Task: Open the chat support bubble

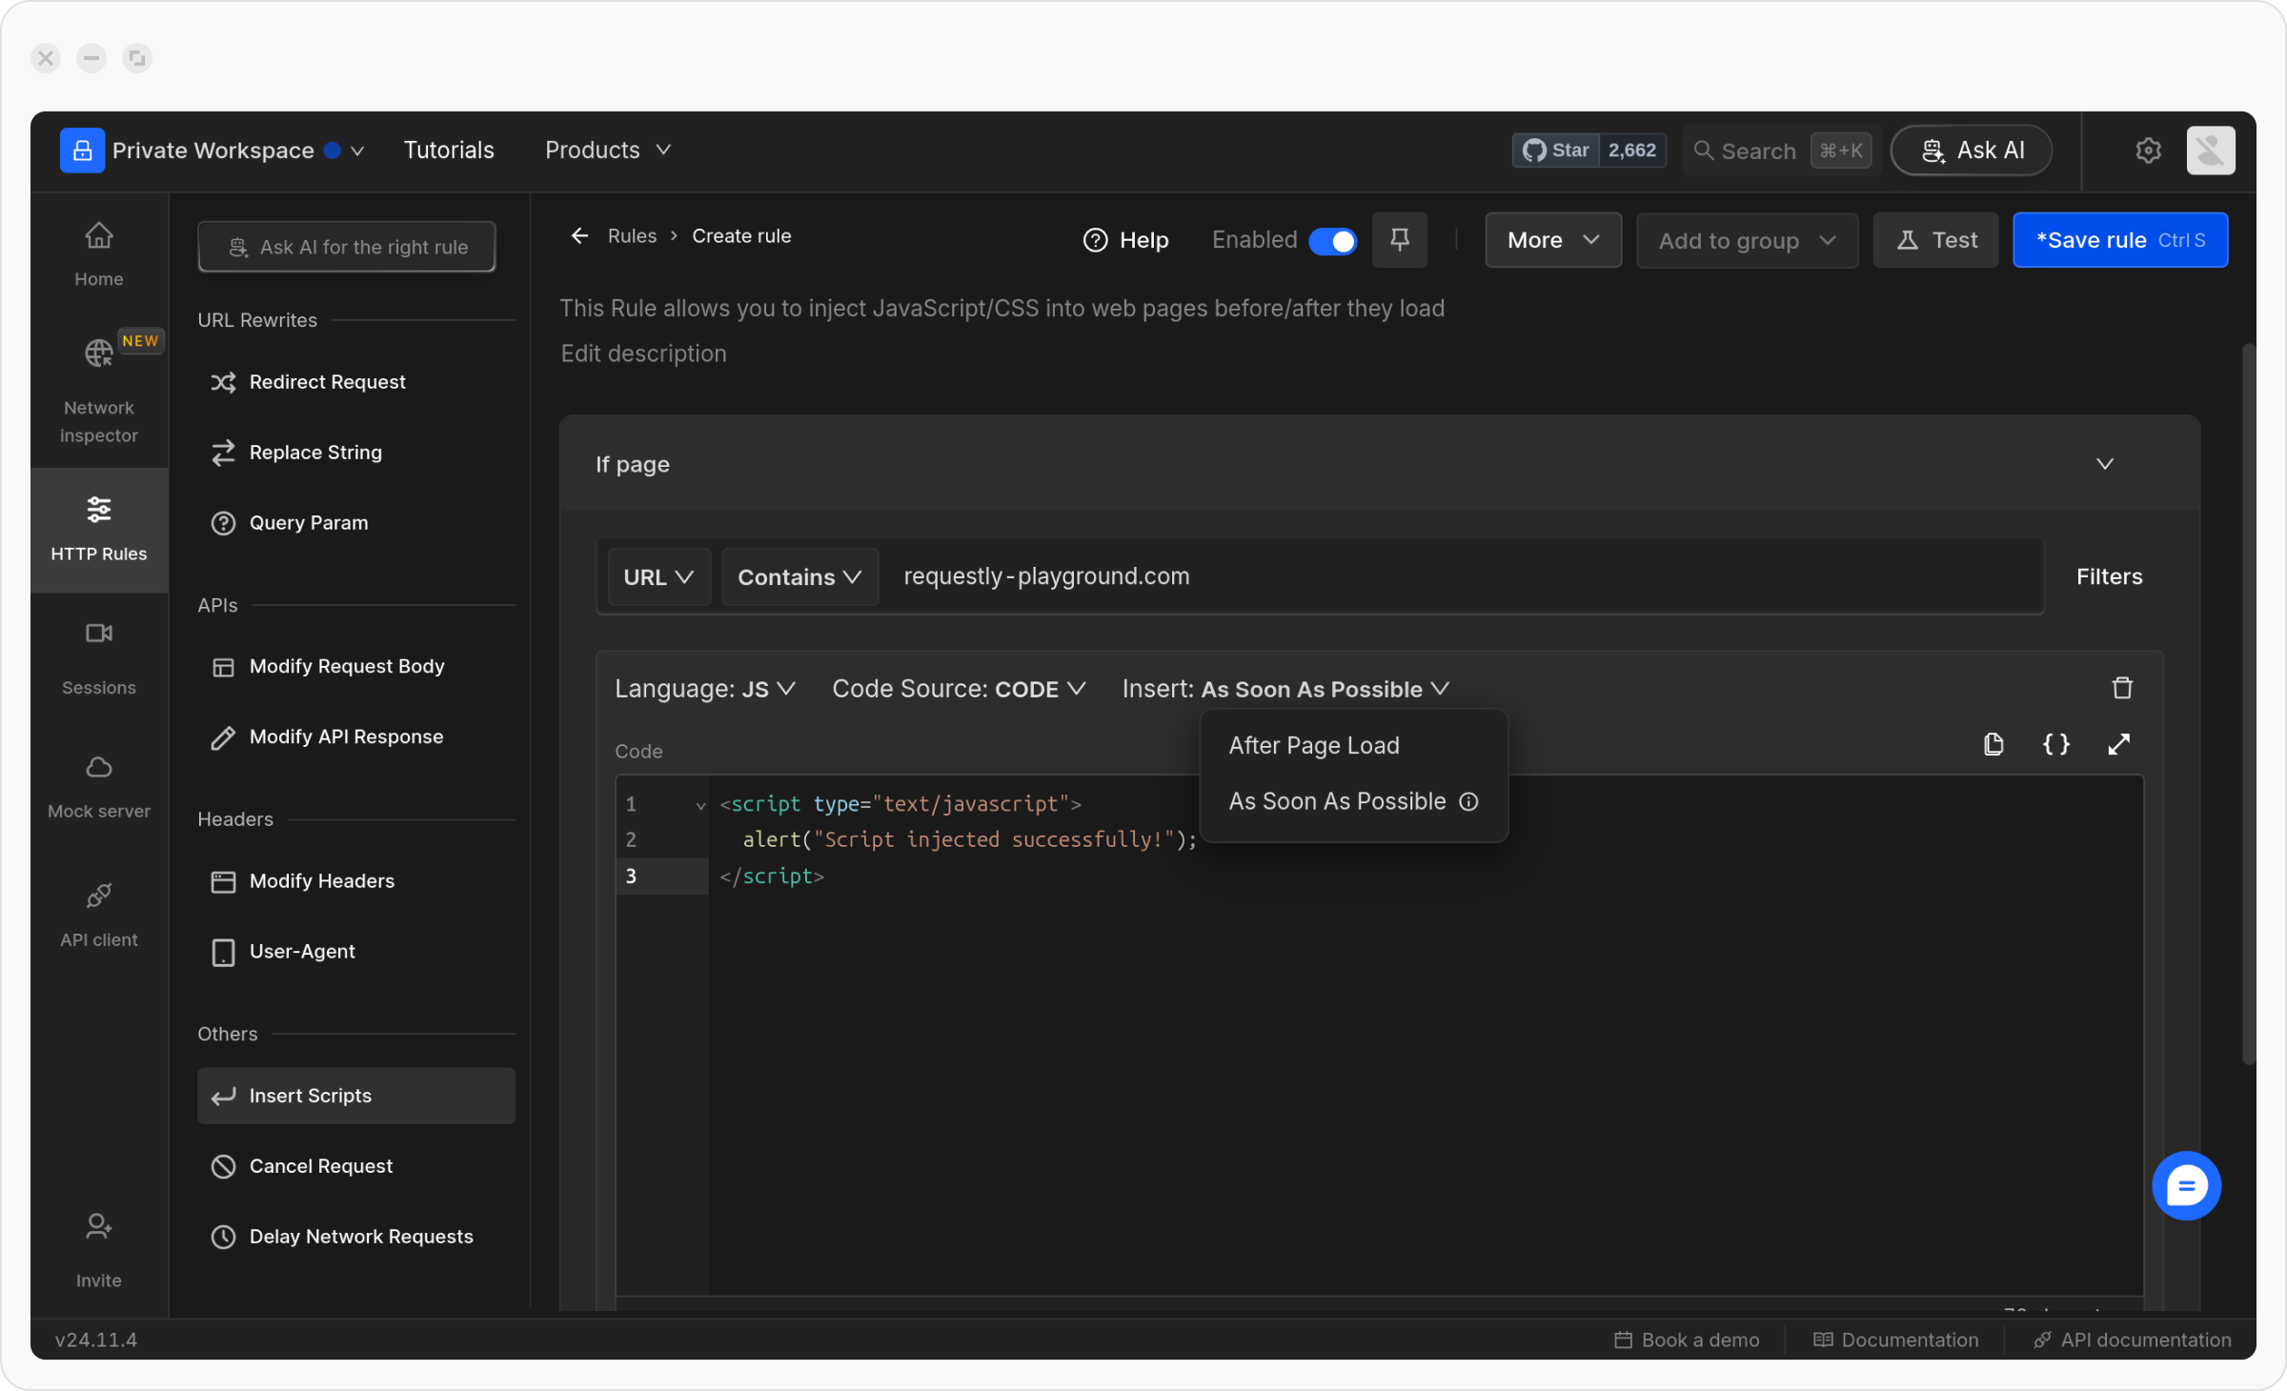Action: 2185,1185
